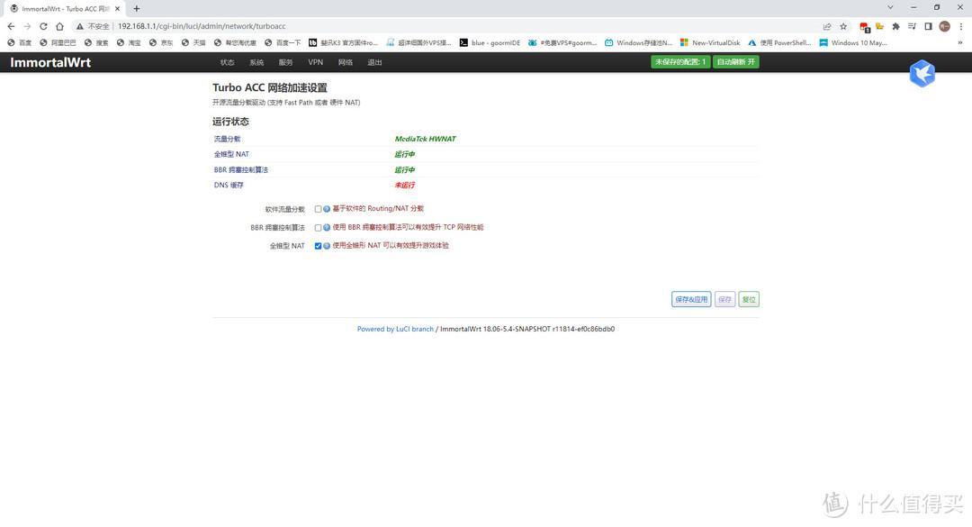
Task: Open the 网络 menu
Action: pos(346,63)
